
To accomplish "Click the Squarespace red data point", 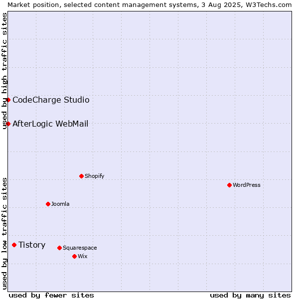I will coord(59,248).
